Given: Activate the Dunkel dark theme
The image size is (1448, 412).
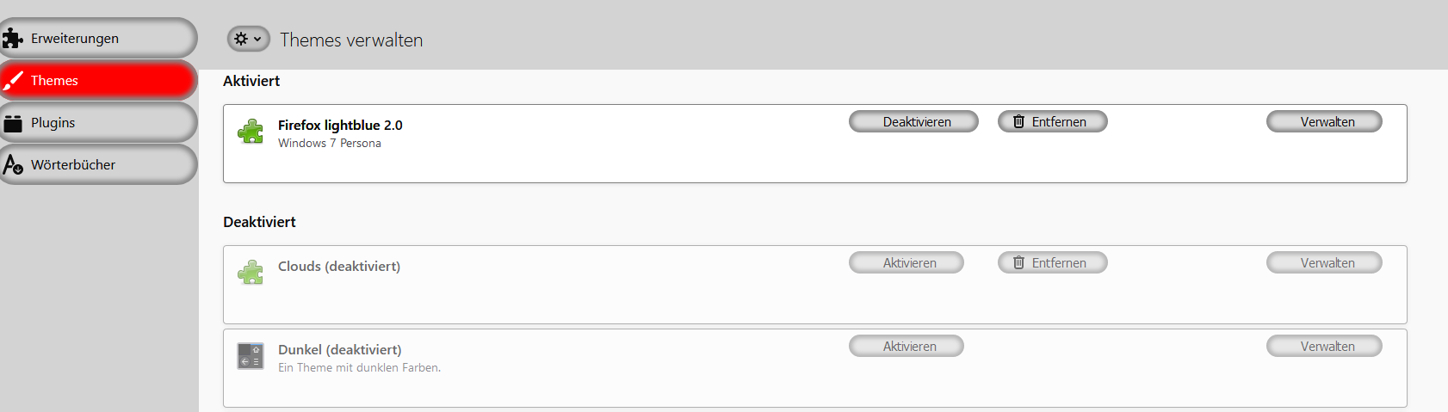Looking at the screenshot, I should click(x=907, y=347).
